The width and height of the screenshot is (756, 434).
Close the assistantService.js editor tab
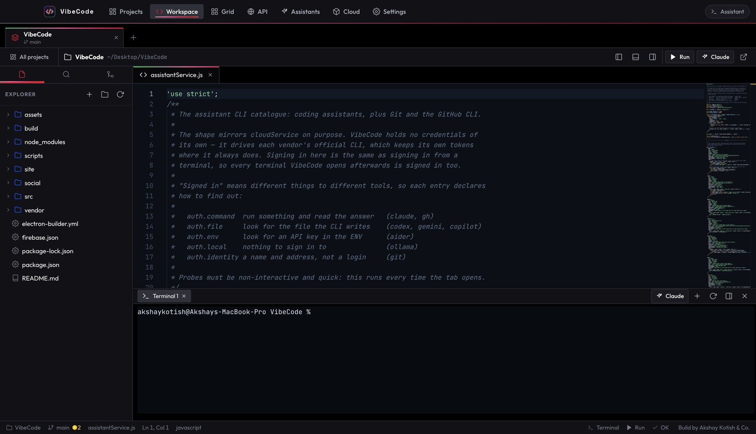[x=210, y=75]
